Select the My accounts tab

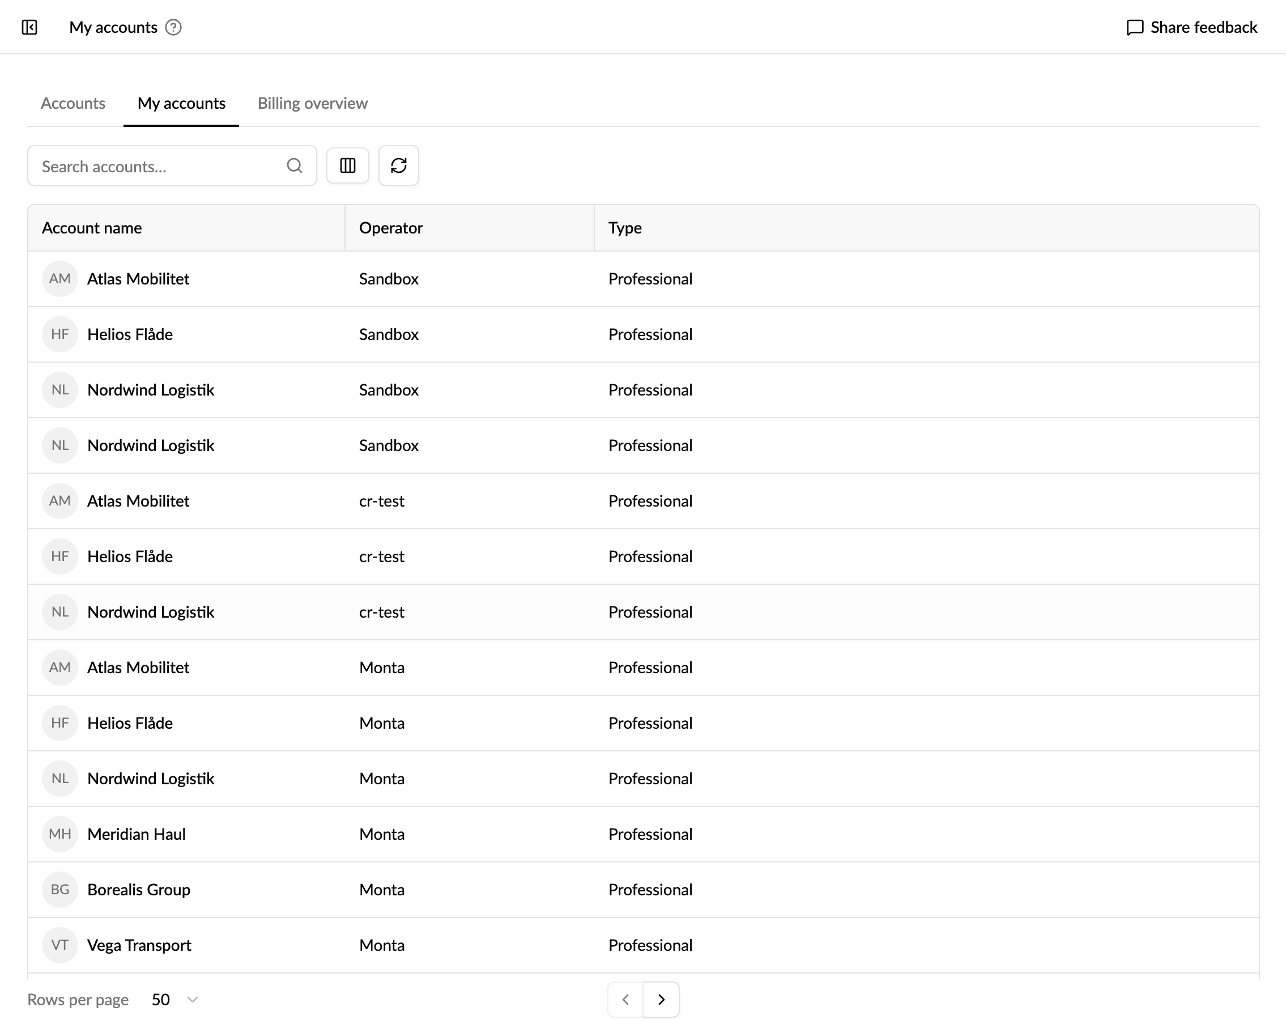click(181, 103)
